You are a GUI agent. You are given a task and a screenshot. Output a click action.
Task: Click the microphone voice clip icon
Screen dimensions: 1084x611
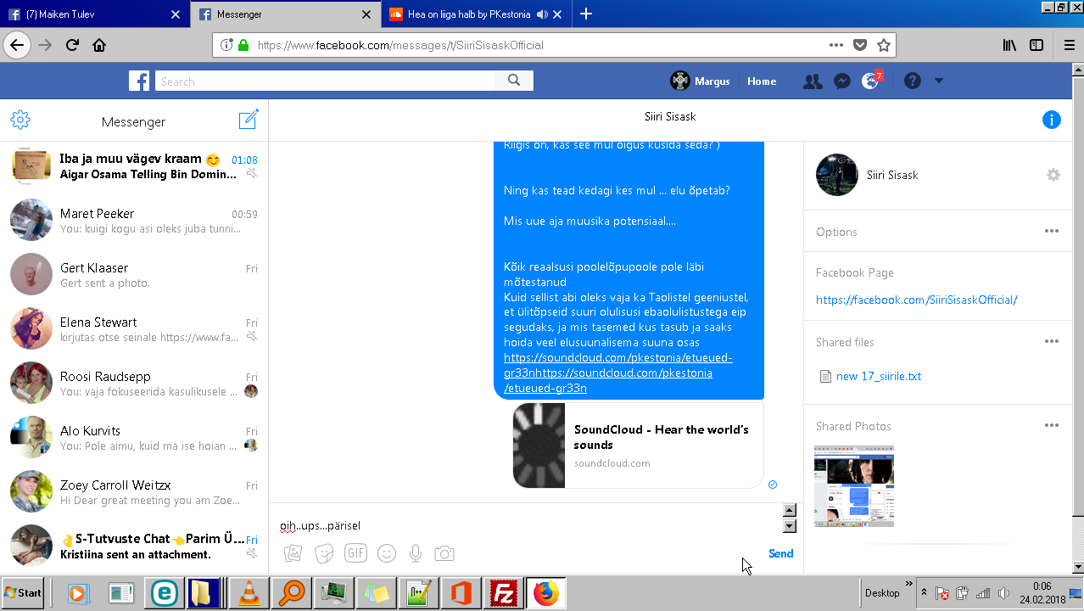coord(416,553)
